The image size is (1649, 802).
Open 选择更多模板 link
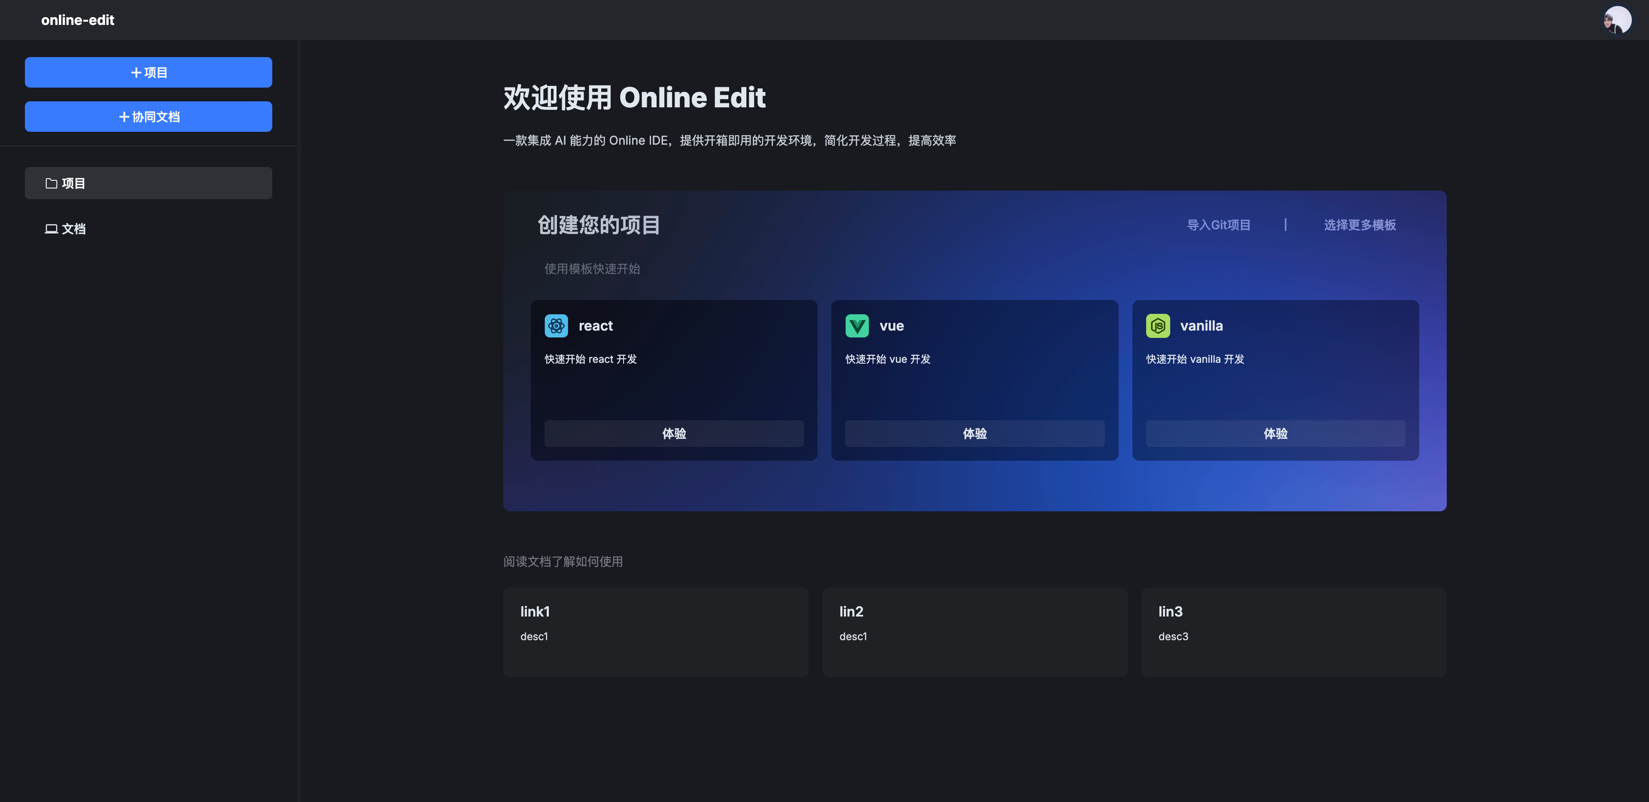pos(1360,225)
